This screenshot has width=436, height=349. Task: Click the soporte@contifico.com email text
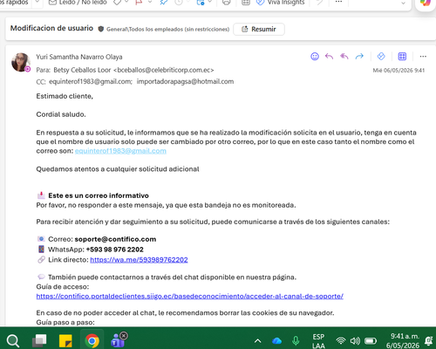pyautogui.click(x=115, y=239)
